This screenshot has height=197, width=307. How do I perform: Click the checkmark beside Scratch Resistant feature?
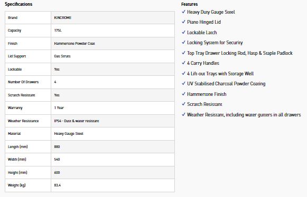[x=183, y=104]
